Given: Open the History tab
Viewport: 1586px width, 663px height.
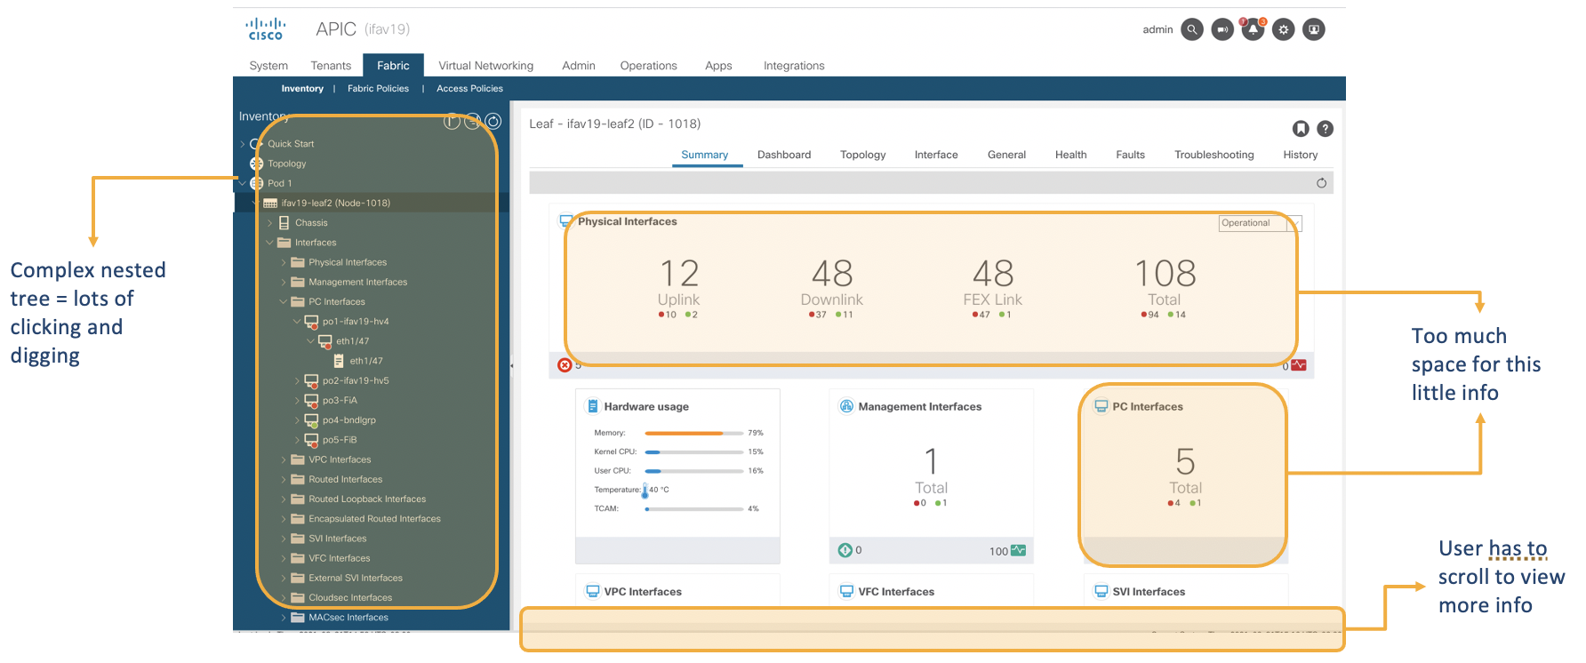Looking at the screenshot, I should (x=1300, y=155).
